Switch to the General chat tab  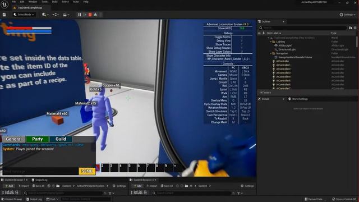(x=13, y=139)
